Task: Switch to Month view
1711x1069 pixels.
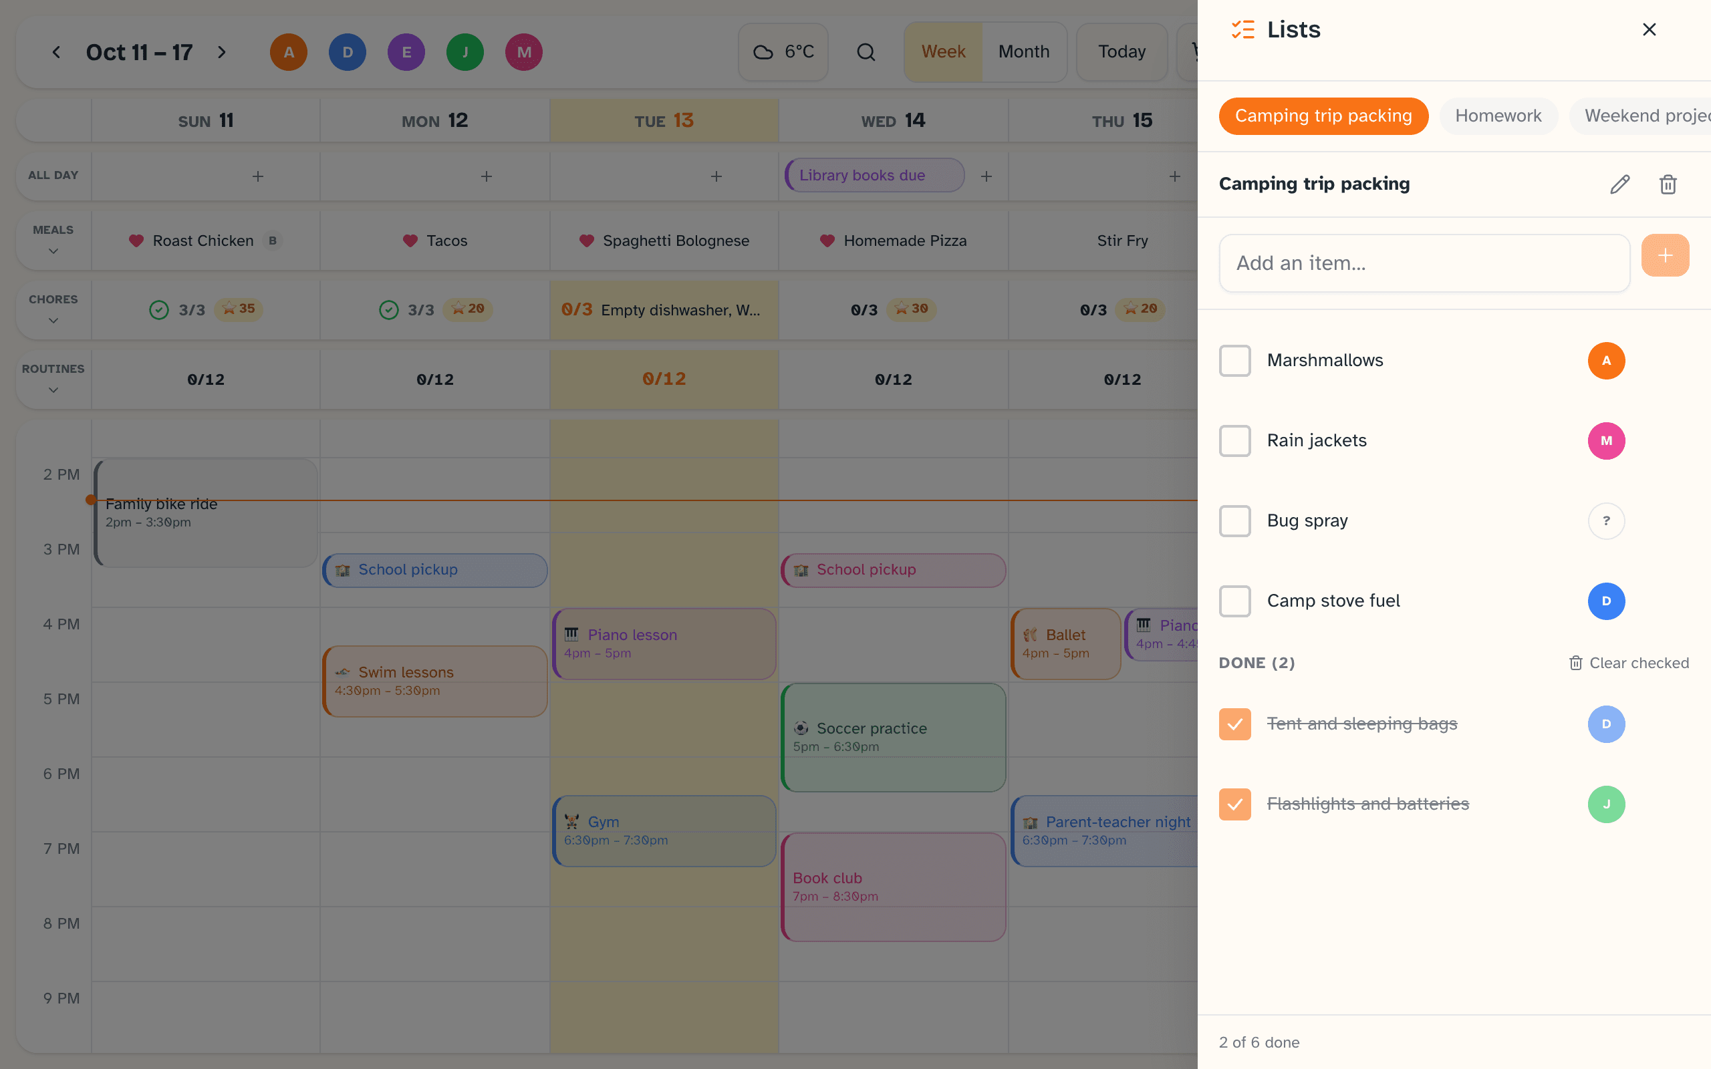Action: [x=1024, y=52]
